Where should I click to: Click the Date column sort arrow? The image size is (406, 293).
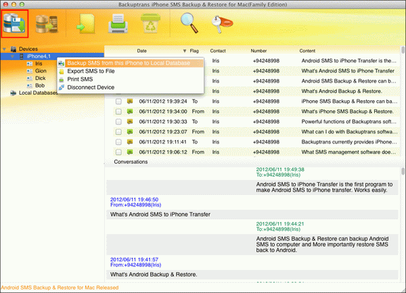(185, 51)
